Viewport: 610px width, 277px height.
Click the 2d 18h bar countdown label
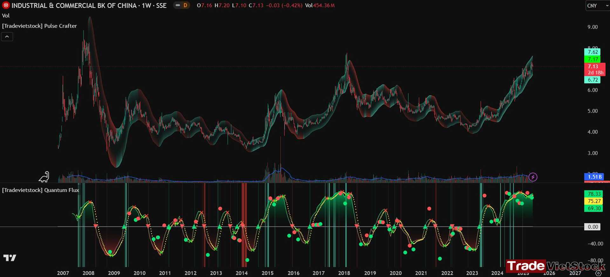595,73
